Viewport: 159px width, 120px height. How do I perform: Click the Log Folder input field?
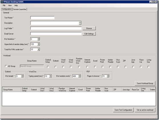point(56,28)
